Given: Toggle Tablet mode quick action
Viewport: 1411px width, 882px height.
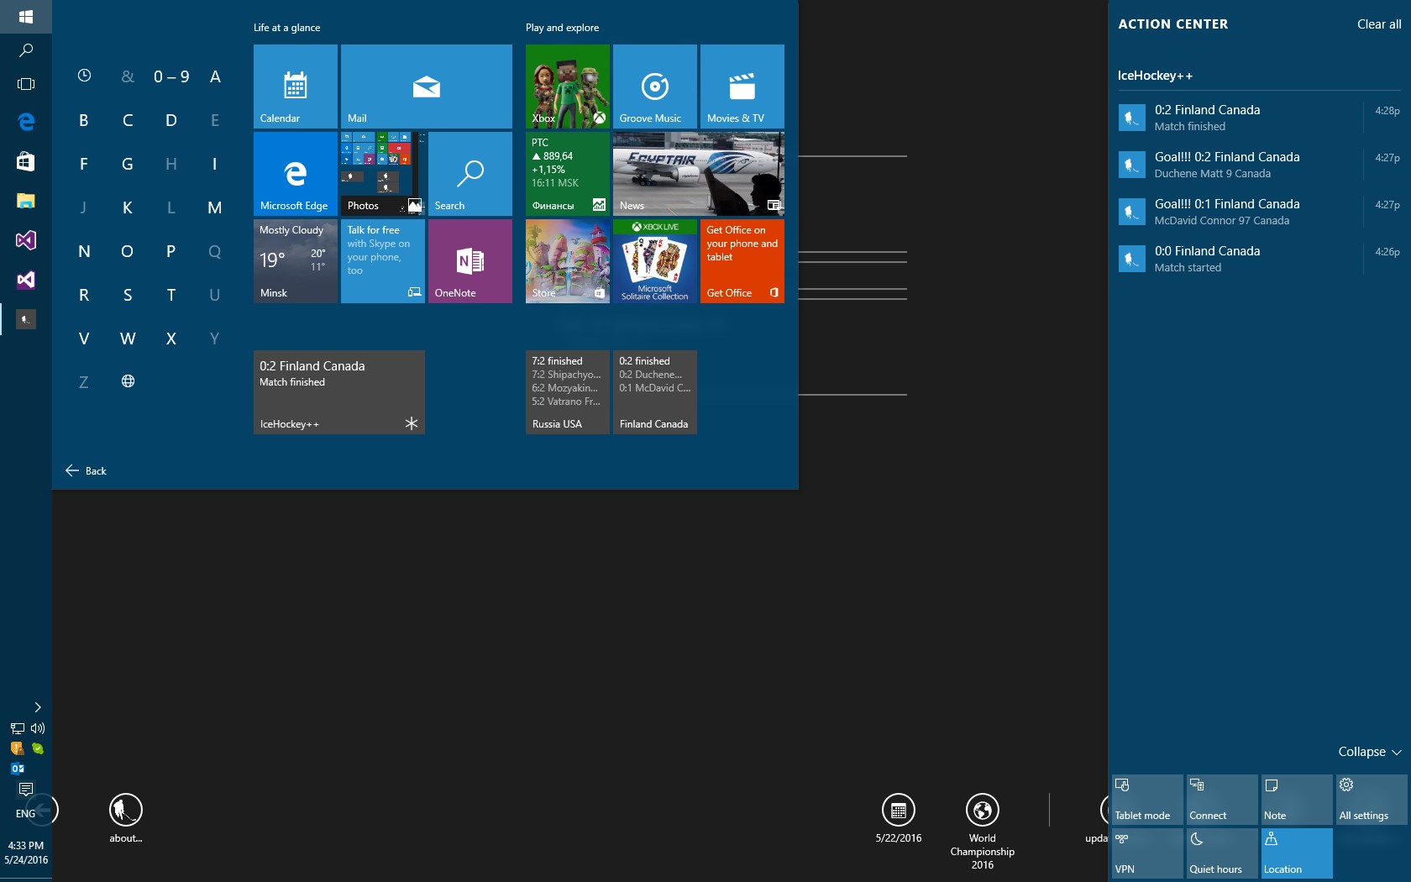Looking at the screenshot, I should (x=1147, y=800).
